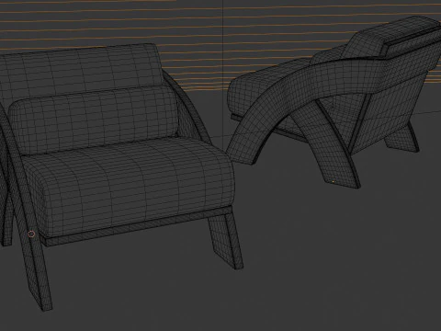Screen dimensions: 441x331
Task: Select the front armchair's tall back cushion
Action: pyautogui.click(x=81, y=71)
